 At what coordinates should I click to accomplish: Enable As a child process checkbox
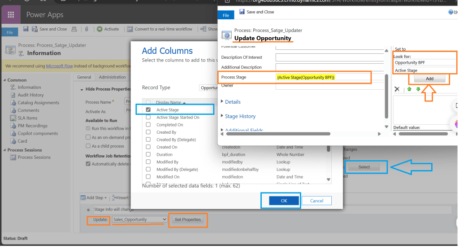coord(88,146)
